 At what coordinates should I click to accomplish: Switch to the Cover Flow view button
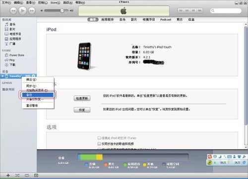pyautogui.click(x=199, y=10)
